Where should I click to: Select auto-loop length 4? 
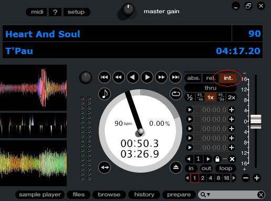click(x=211, y=178)
